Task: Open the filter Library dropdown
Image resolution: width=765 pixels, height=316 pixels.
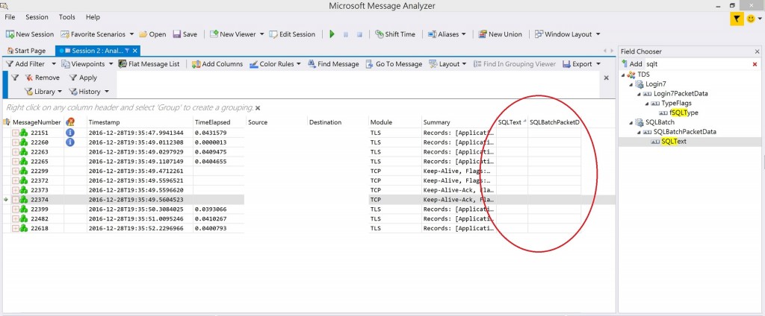Action: pos(43,92)
